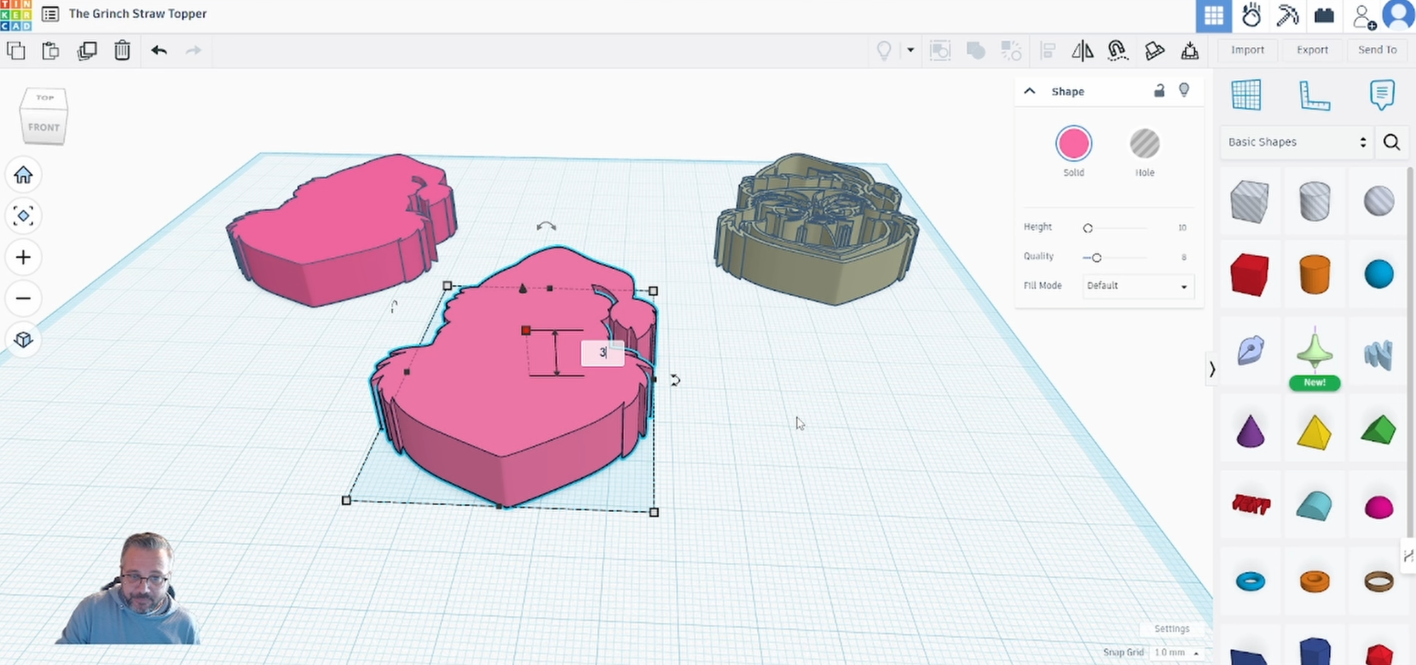This screenshot has width=1416, height=665.
Task: Click the Mirror tool icon
Action: pyautogui.click(x=1083, y=51)
